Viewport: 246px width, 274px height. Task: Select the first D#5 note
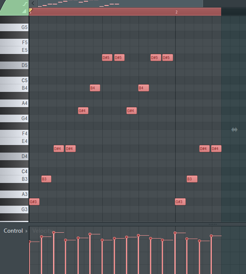tap(107, 57)
